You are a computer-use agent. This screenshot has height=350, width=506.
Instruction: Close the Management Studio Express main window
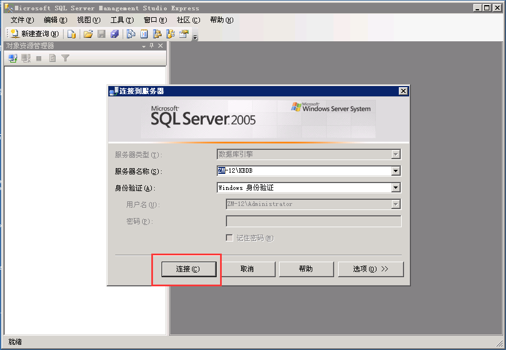[497, 8]
